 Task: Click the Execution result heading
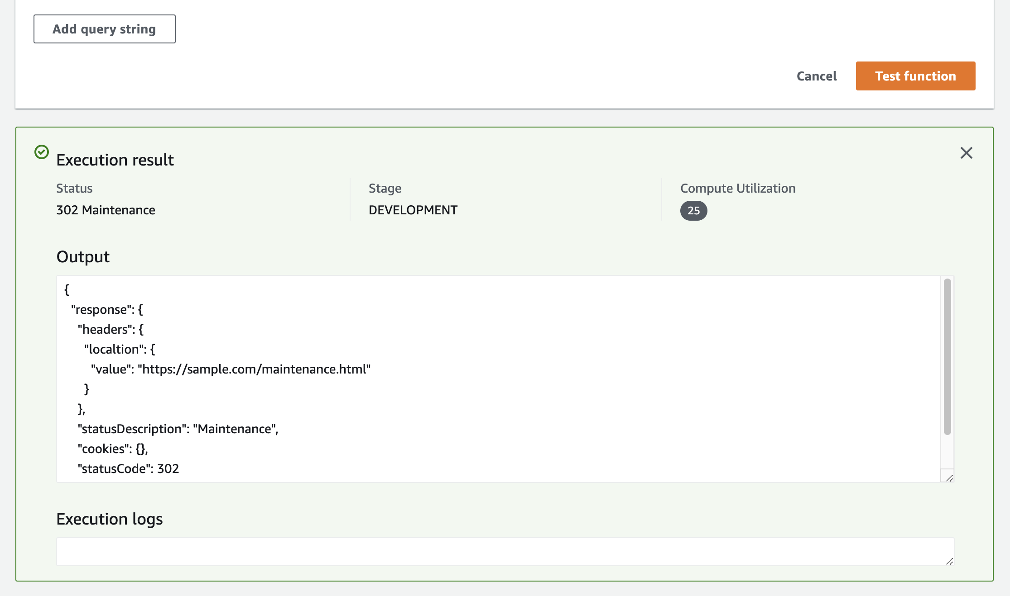click(x=115, y=159)
